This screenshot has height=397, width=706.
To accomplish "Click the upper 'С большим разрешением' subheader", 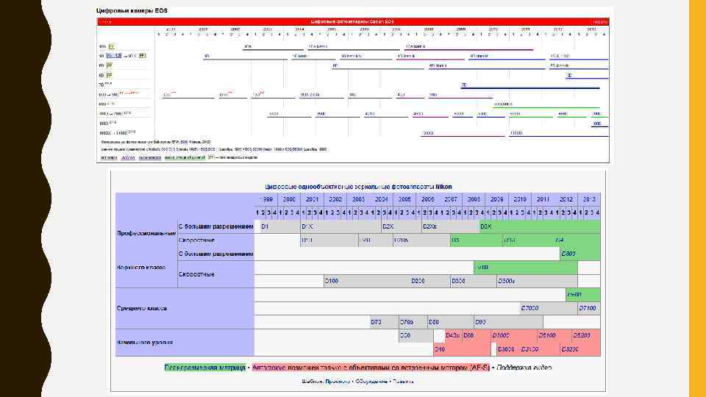I will (x=215, y=226).
